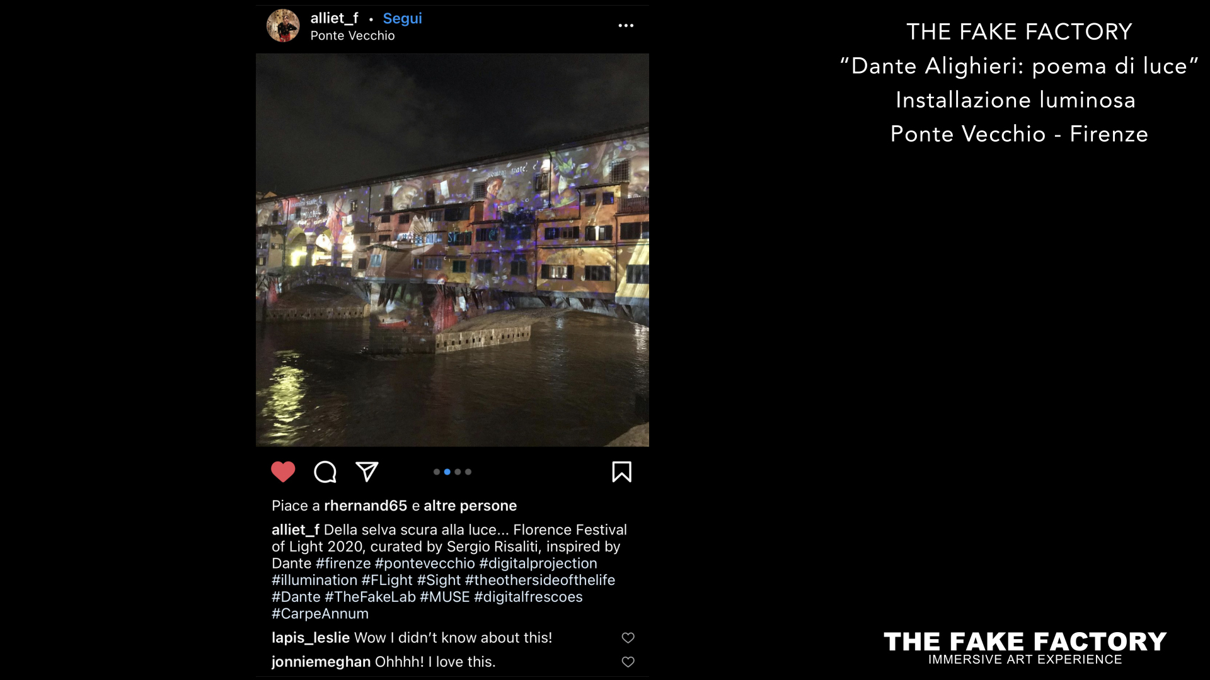Open the #TheFakeLab hashtag

click(370, 597)
